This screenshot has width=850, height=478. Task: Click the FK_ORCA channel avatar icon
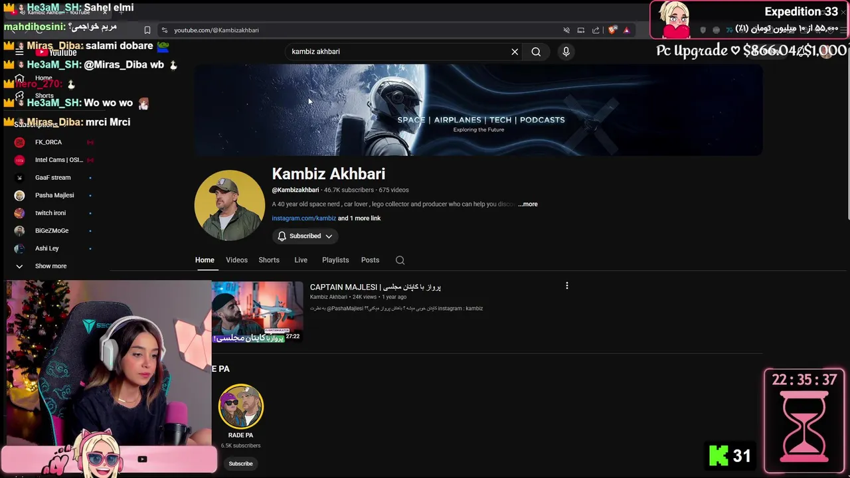tap(19, 142)
